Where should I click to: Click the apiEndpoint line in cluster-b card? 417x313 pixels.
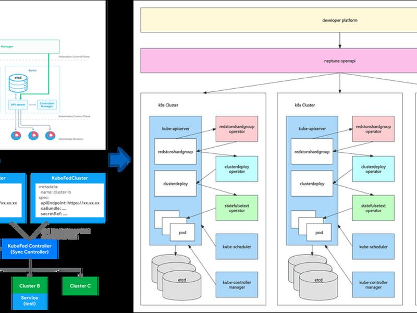click(70, 203)
